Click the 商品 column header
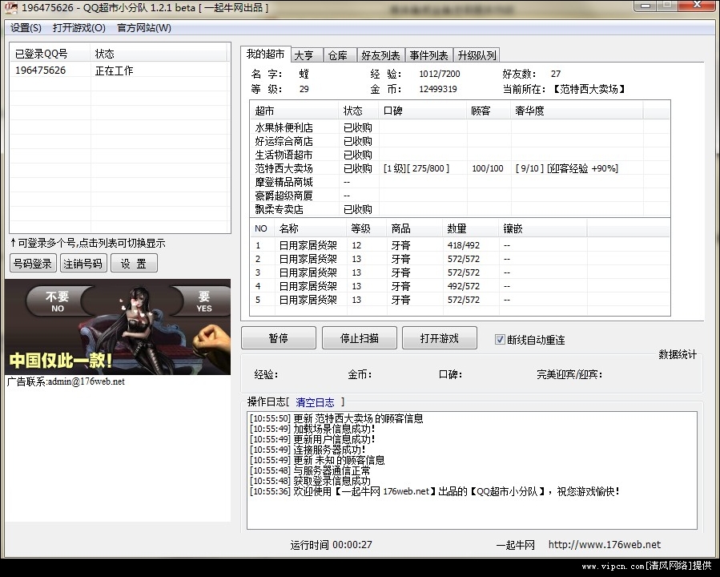The width and height of the screenshot is (720, 577). (x=415, y=228)
